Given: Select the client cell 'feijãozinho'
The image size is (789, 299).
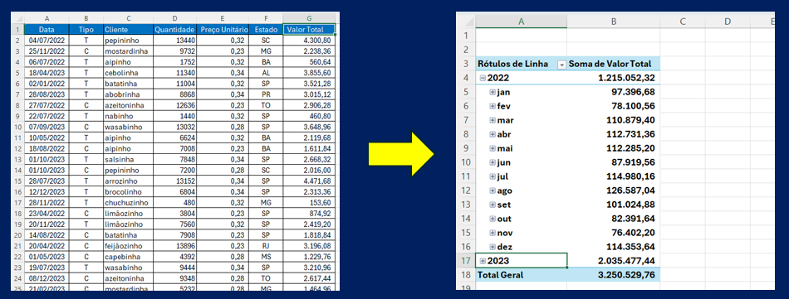Looking at the screenshot, I should coord(128,246).
